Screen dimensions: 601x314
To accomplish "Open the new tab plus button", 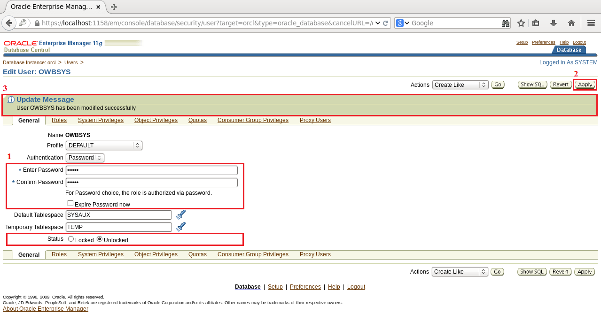I will pyautogui.click(x=114, y=7).
